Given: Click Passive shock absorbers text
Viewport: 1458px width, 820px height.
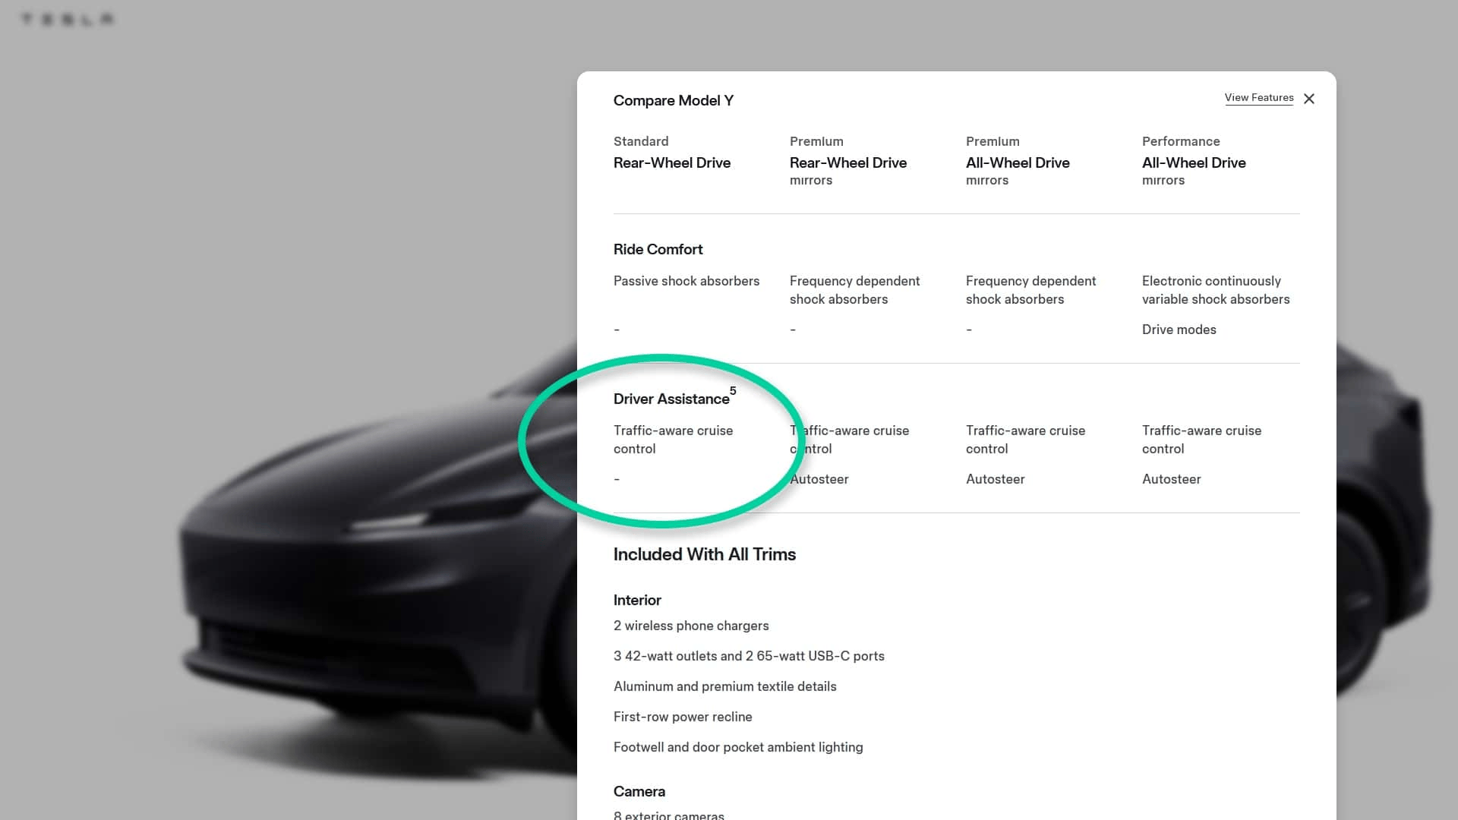Looking at the screenshot, I should tap(686, 281).
